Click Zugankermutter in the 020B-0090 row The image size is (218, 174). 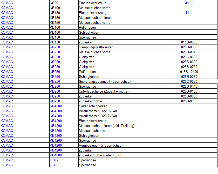(91, 101)
